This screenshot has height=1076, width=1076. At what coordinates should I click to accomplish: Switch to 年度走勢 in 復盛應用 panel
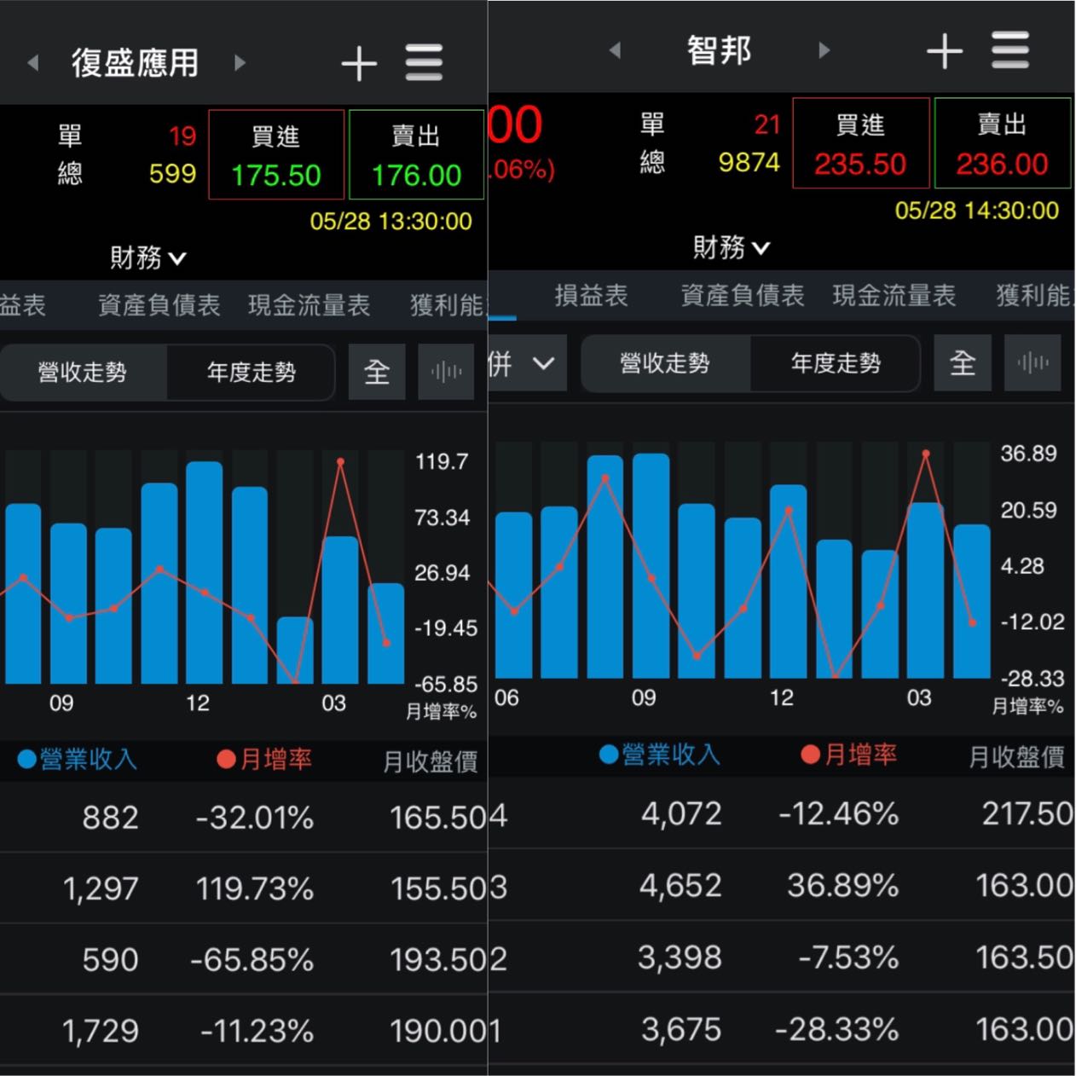[251, 373]
